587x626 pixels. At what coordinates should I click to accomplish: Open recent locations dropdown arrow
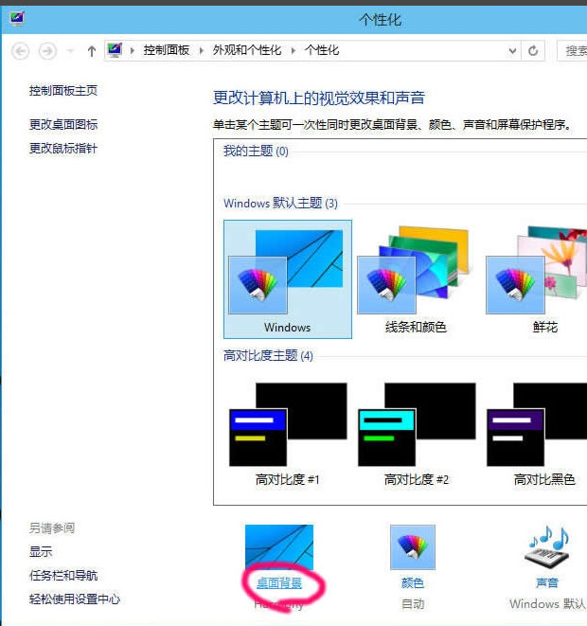pyautogui.click(x=70, y=51)
